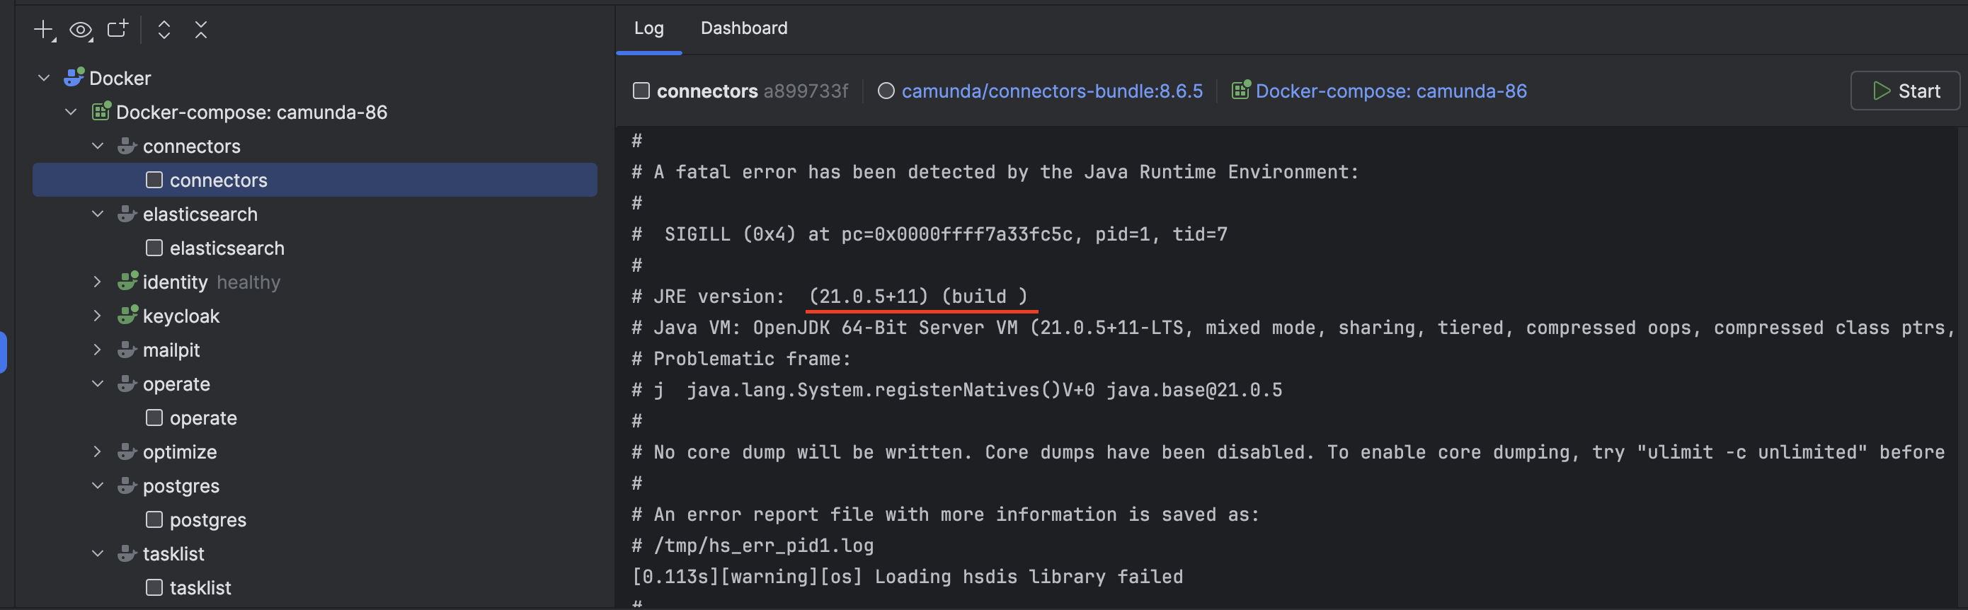1968x610 pixels.
Task: Expand the identity service node
Action: 97,282
